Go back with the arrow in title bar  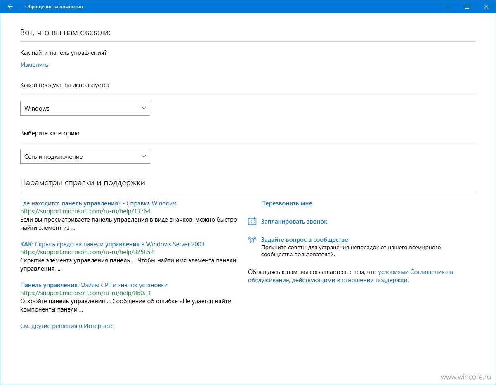pyautogui.click(x=10, y=7)
